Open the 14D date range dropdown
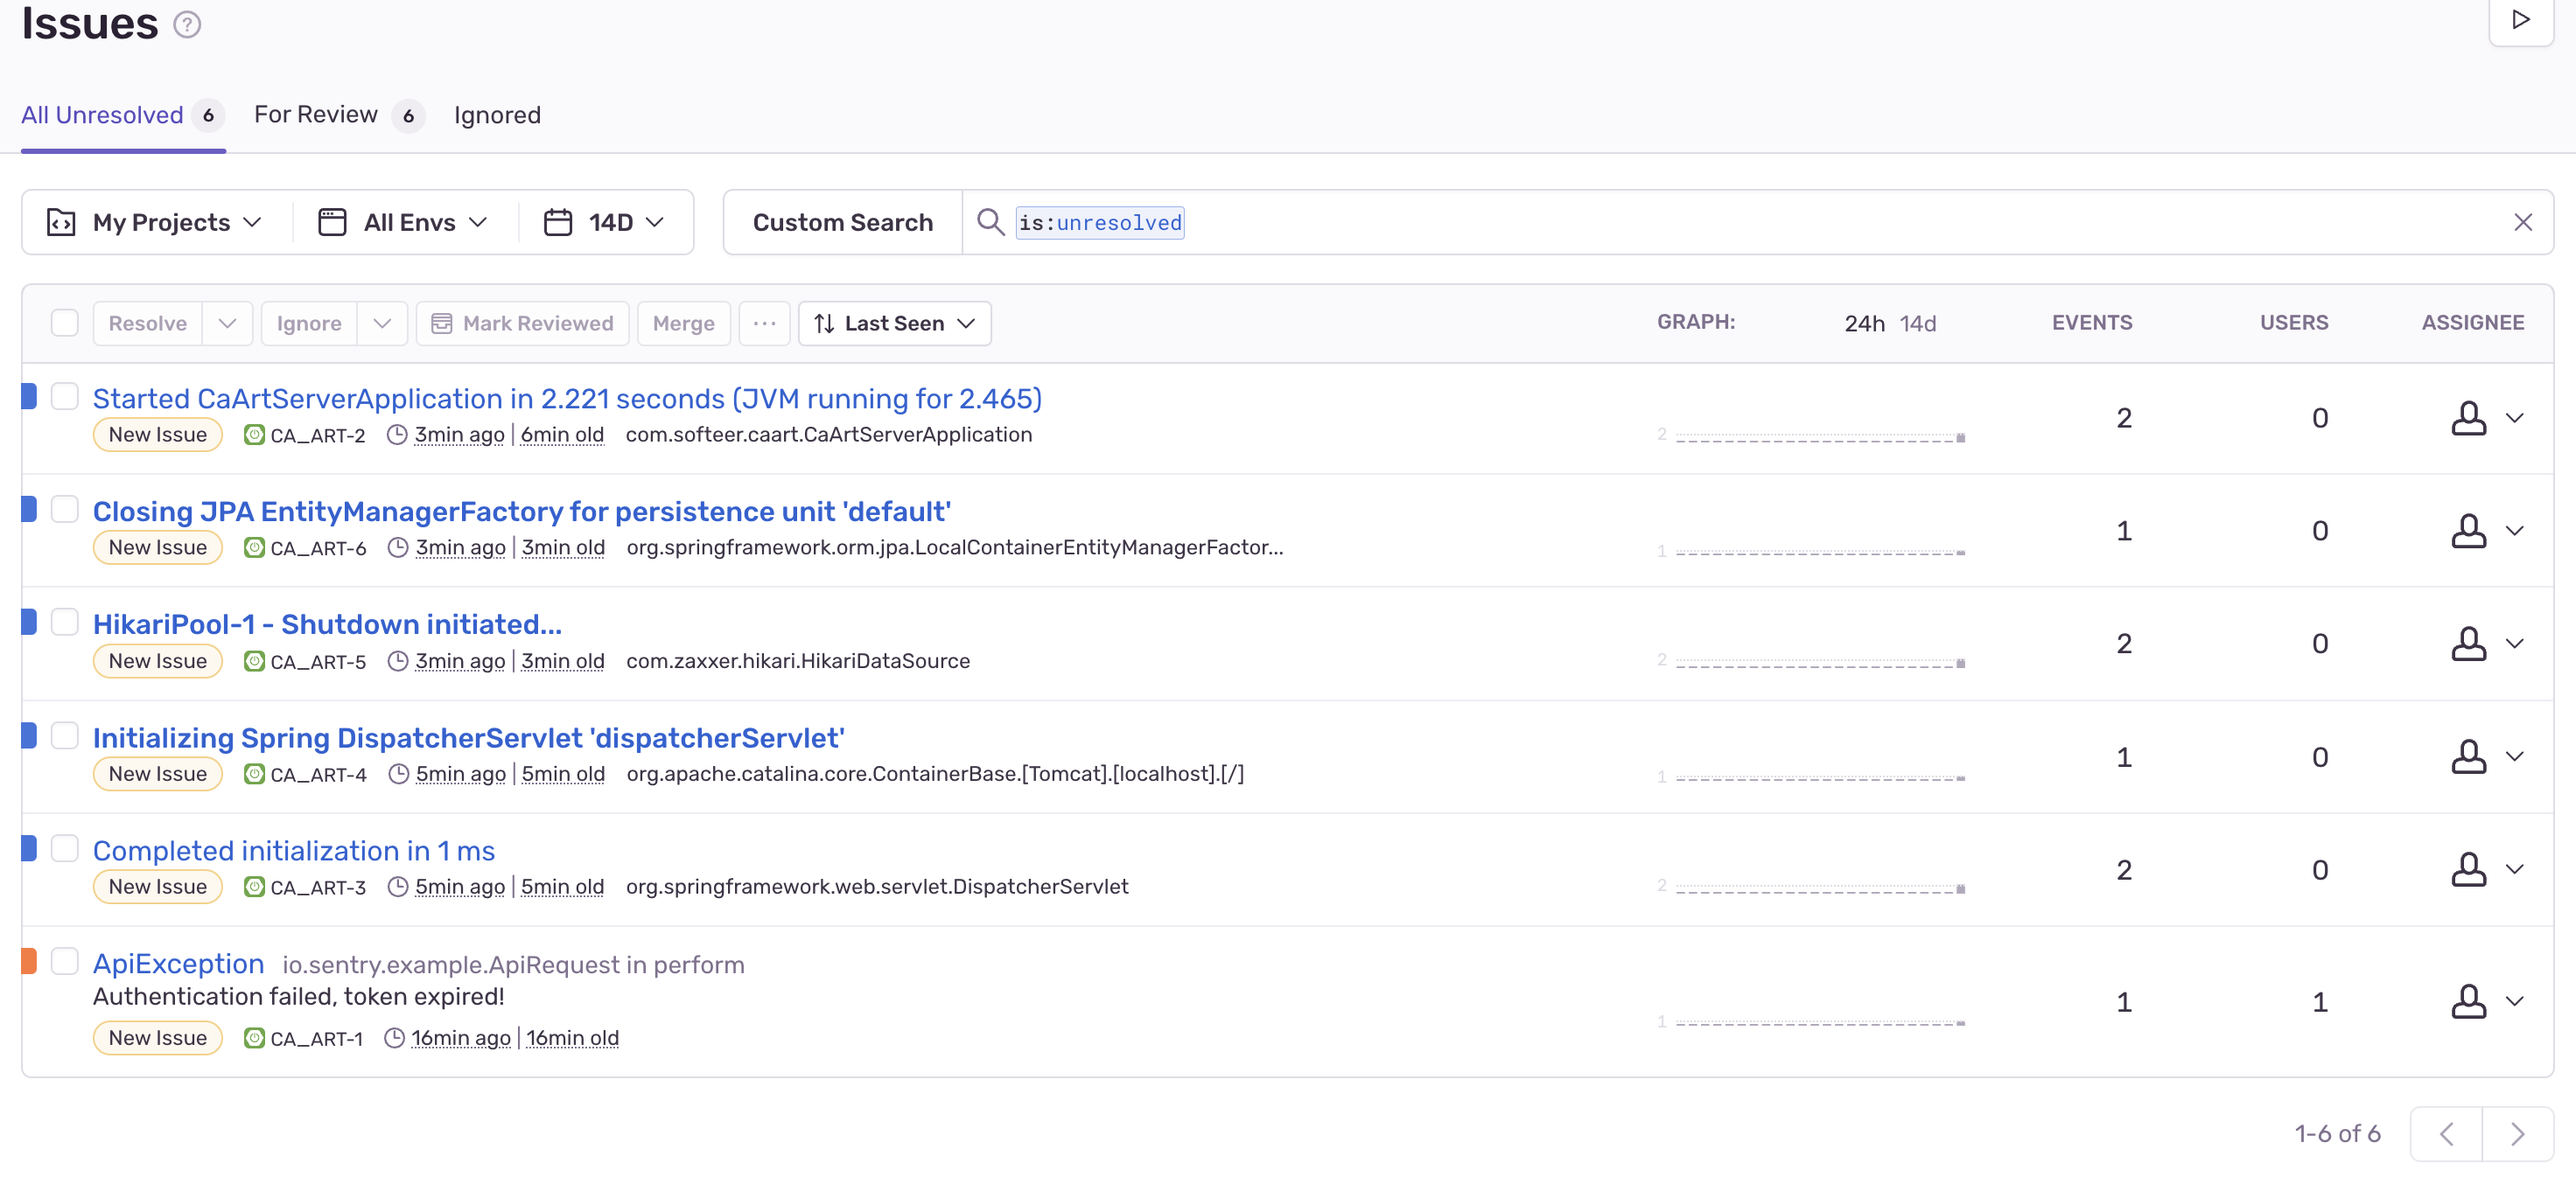This screenshot has height=1177, width=2576. [x=604, y=222]
